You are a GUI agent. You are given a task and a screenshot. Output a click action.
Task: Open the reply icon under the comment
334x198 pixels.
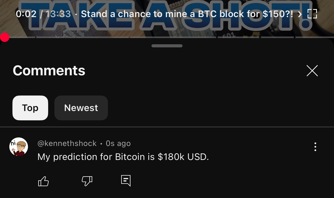(126, 181)
